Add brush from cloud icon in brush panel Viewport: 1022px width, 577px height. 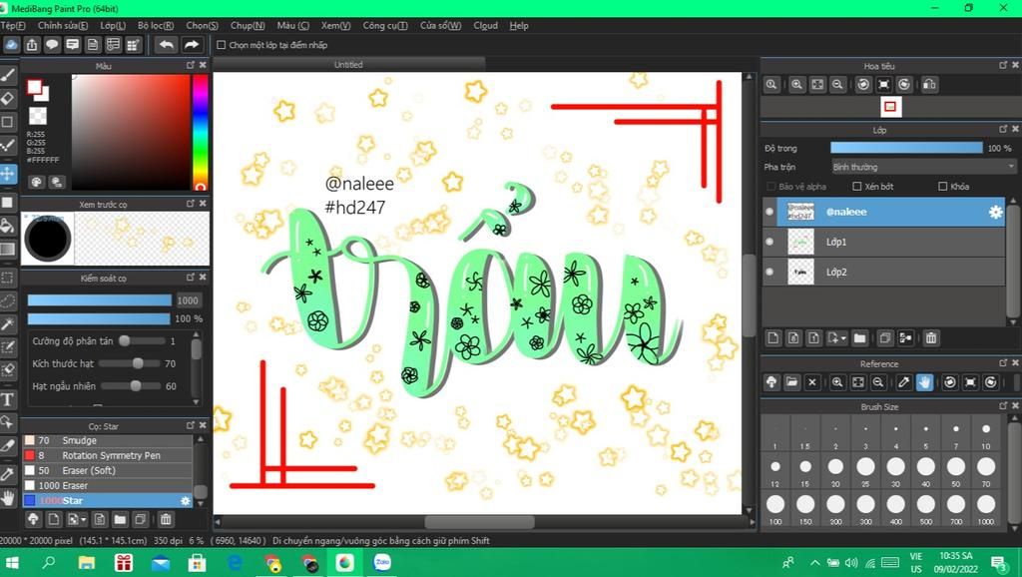tap(33, 519)
